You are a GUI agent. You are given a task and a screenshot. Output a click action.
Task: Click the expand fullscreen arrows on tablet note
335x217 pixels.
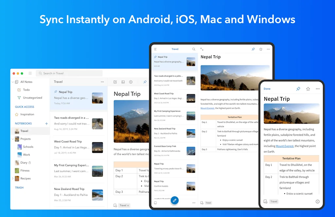click(202, 49)
